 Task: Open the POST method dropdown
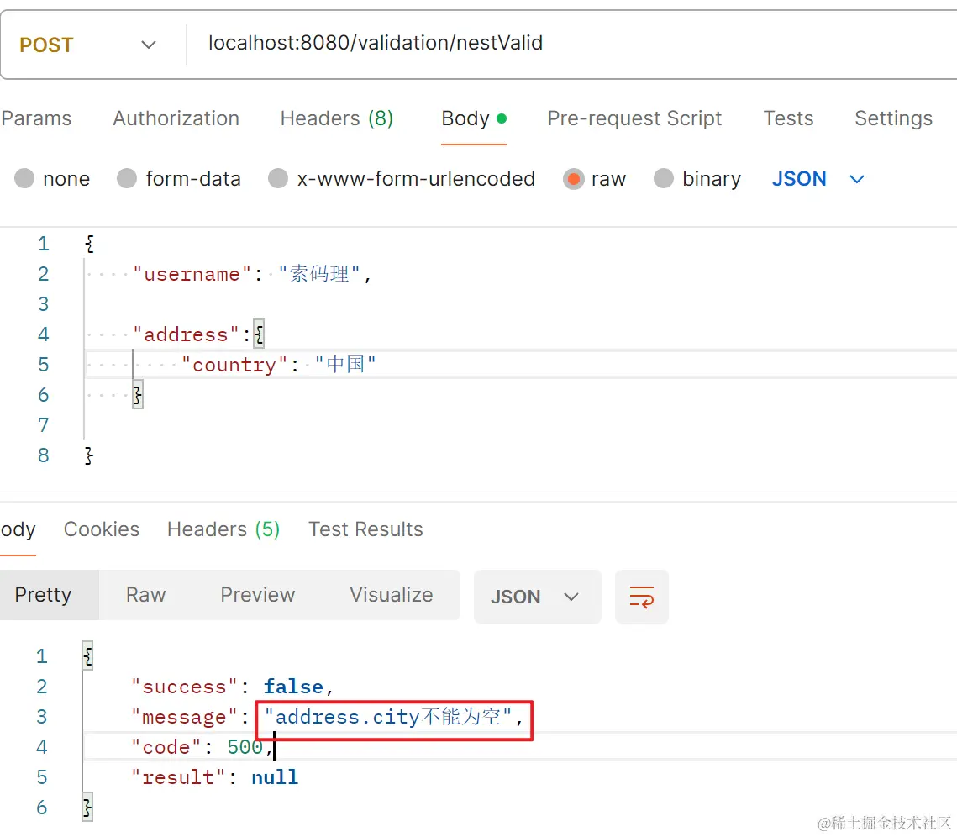[87, 45]
